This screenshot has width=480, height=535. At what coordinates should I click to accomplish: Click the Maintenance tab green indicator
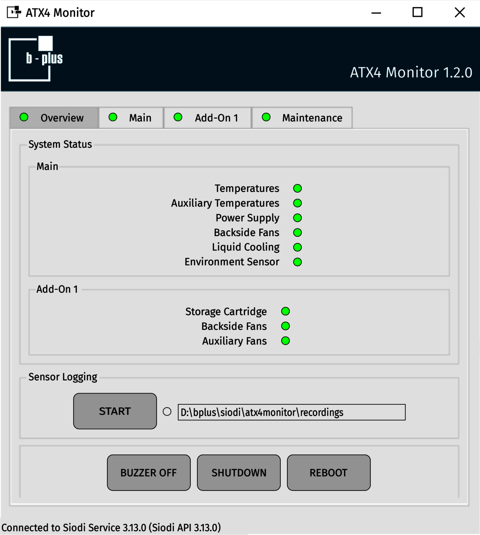266,117
